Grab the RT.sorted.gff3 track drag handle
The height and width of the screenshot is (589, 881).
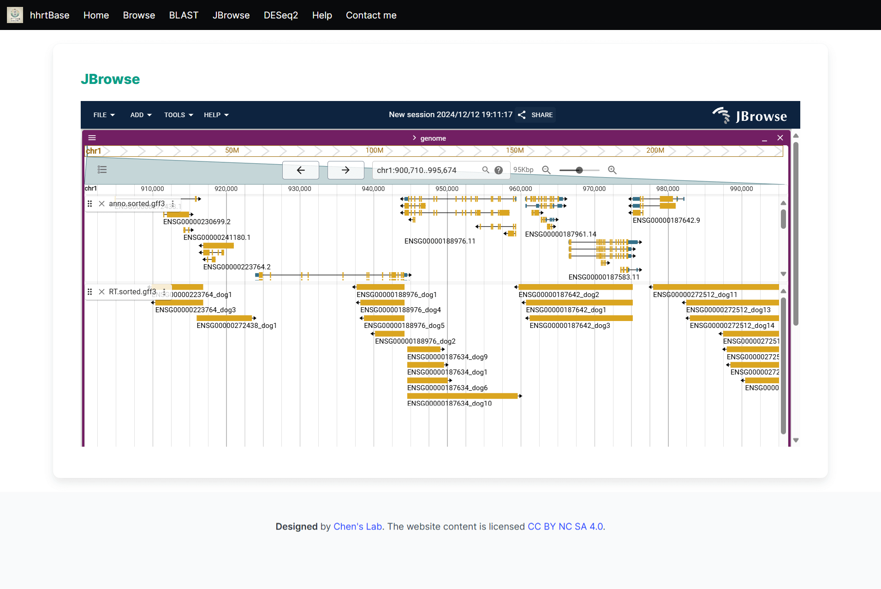point(90,292)
